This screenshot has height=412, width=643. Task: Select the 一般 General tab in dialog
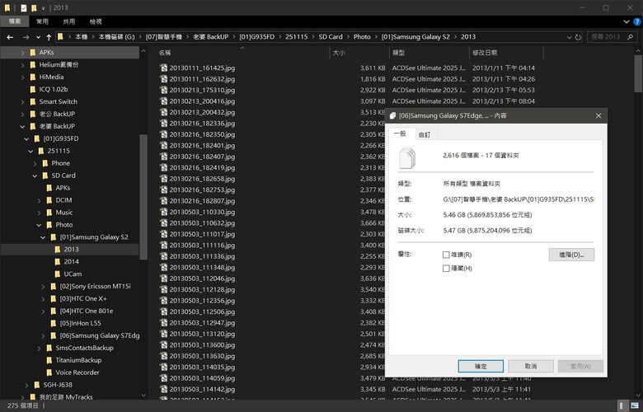coord(401,133)
